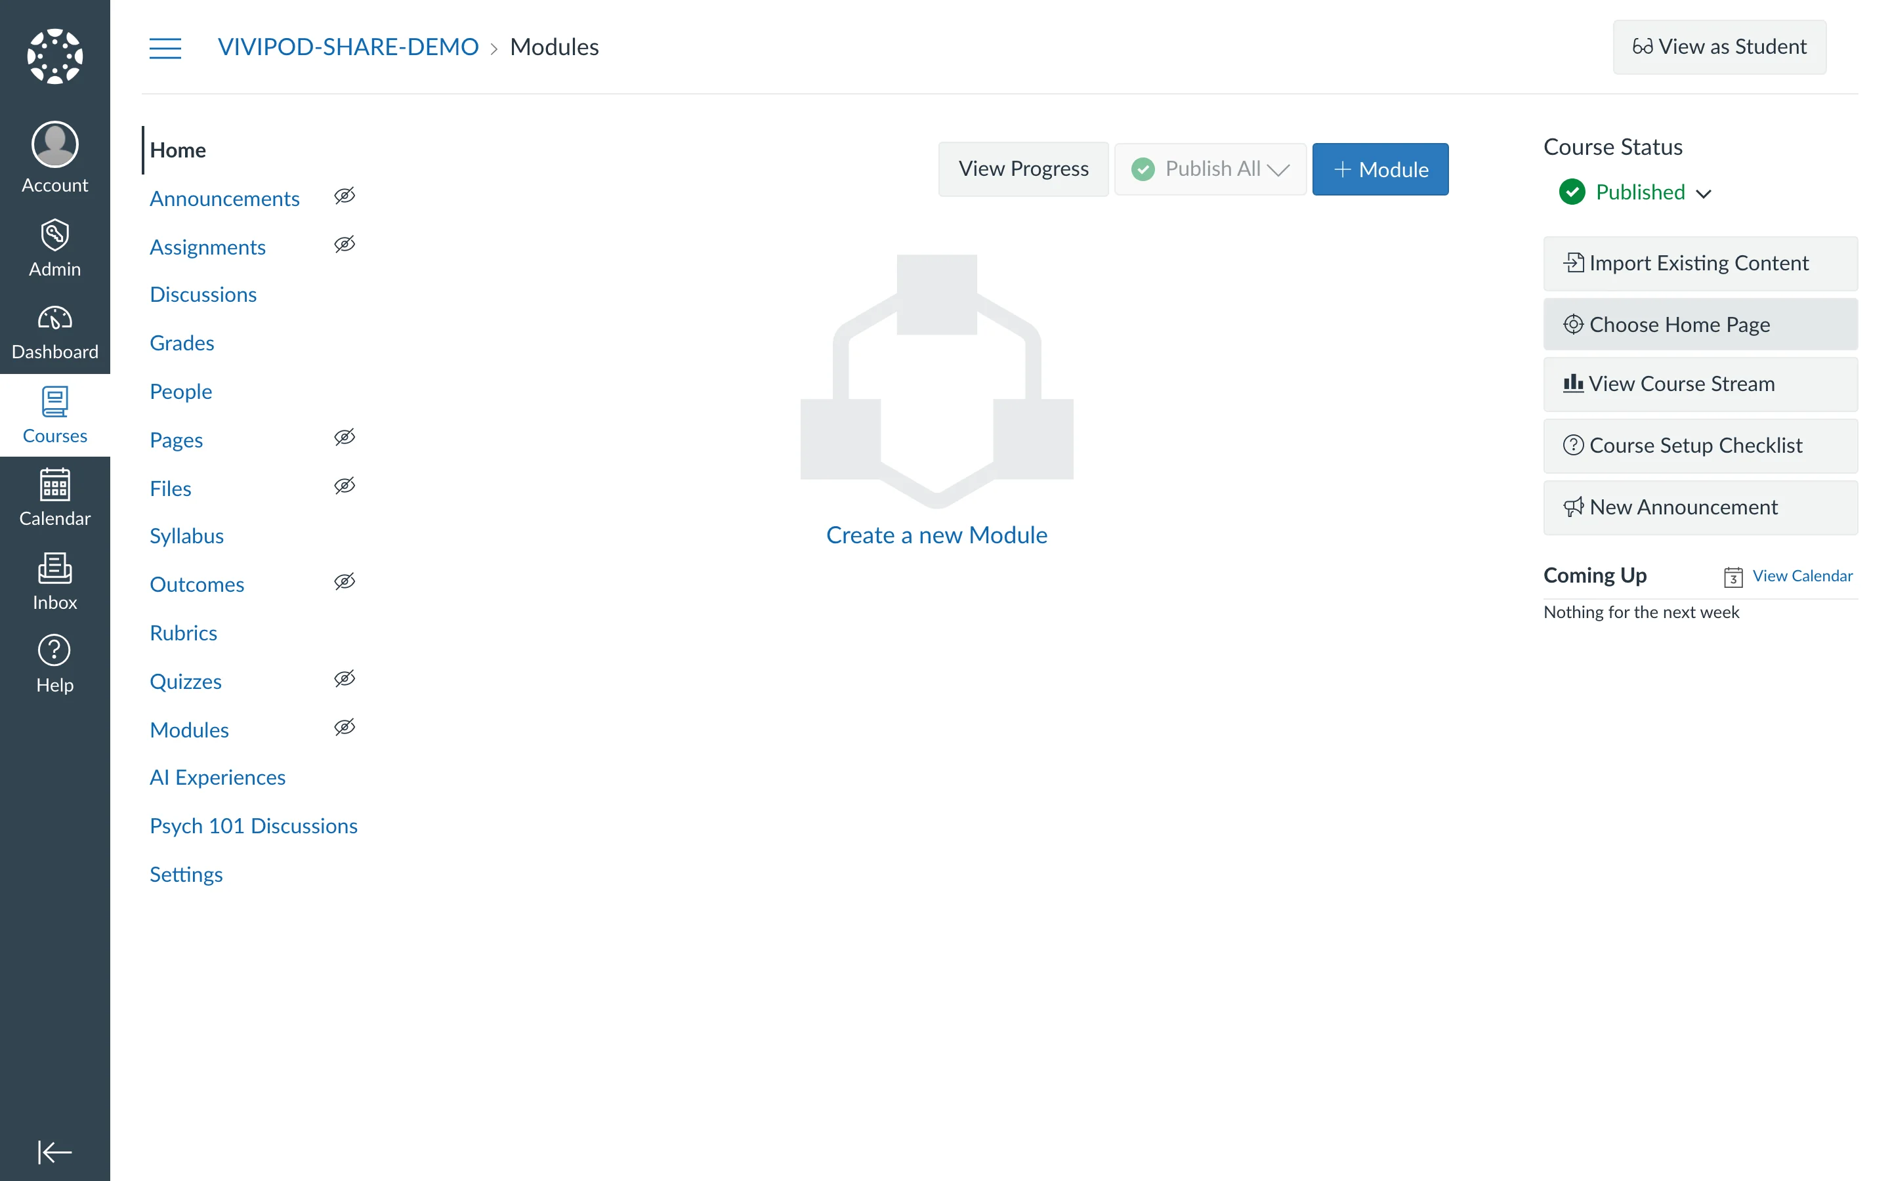Viewport: 1890px width, 1181px height.
Task: Open Files in course navigation
Action: coord(169,488)
